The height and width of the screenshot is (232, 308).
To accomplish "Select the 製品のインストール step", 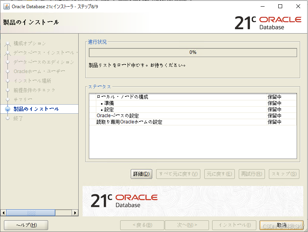I will pyautogui.click(x=36, y=109).
